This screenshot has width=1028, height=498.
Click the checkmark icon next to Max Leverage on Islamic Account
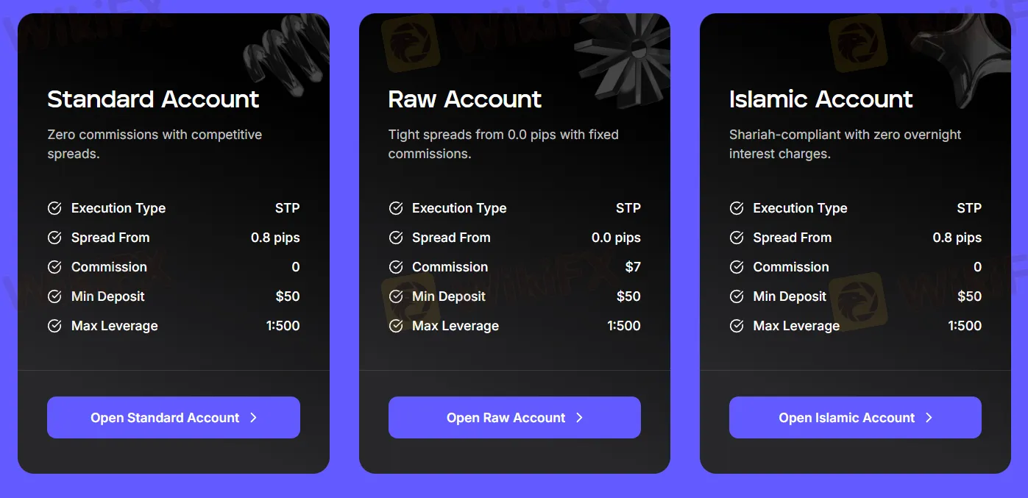pos(737,326)
